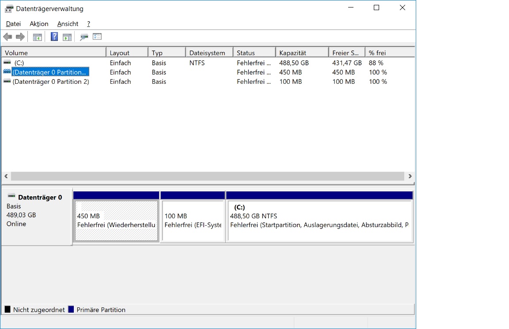The height and width of the screenshot is (329, 509).
Task: Click the Forward arrow toolbar icon
Action: pos(20,37)
